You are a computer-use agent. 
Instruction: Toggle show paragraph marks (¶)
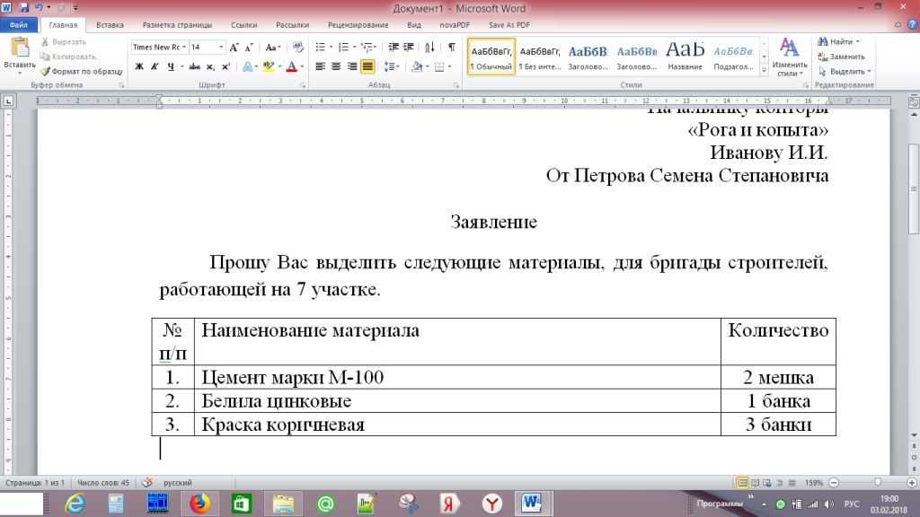click(x=451, y=48)
